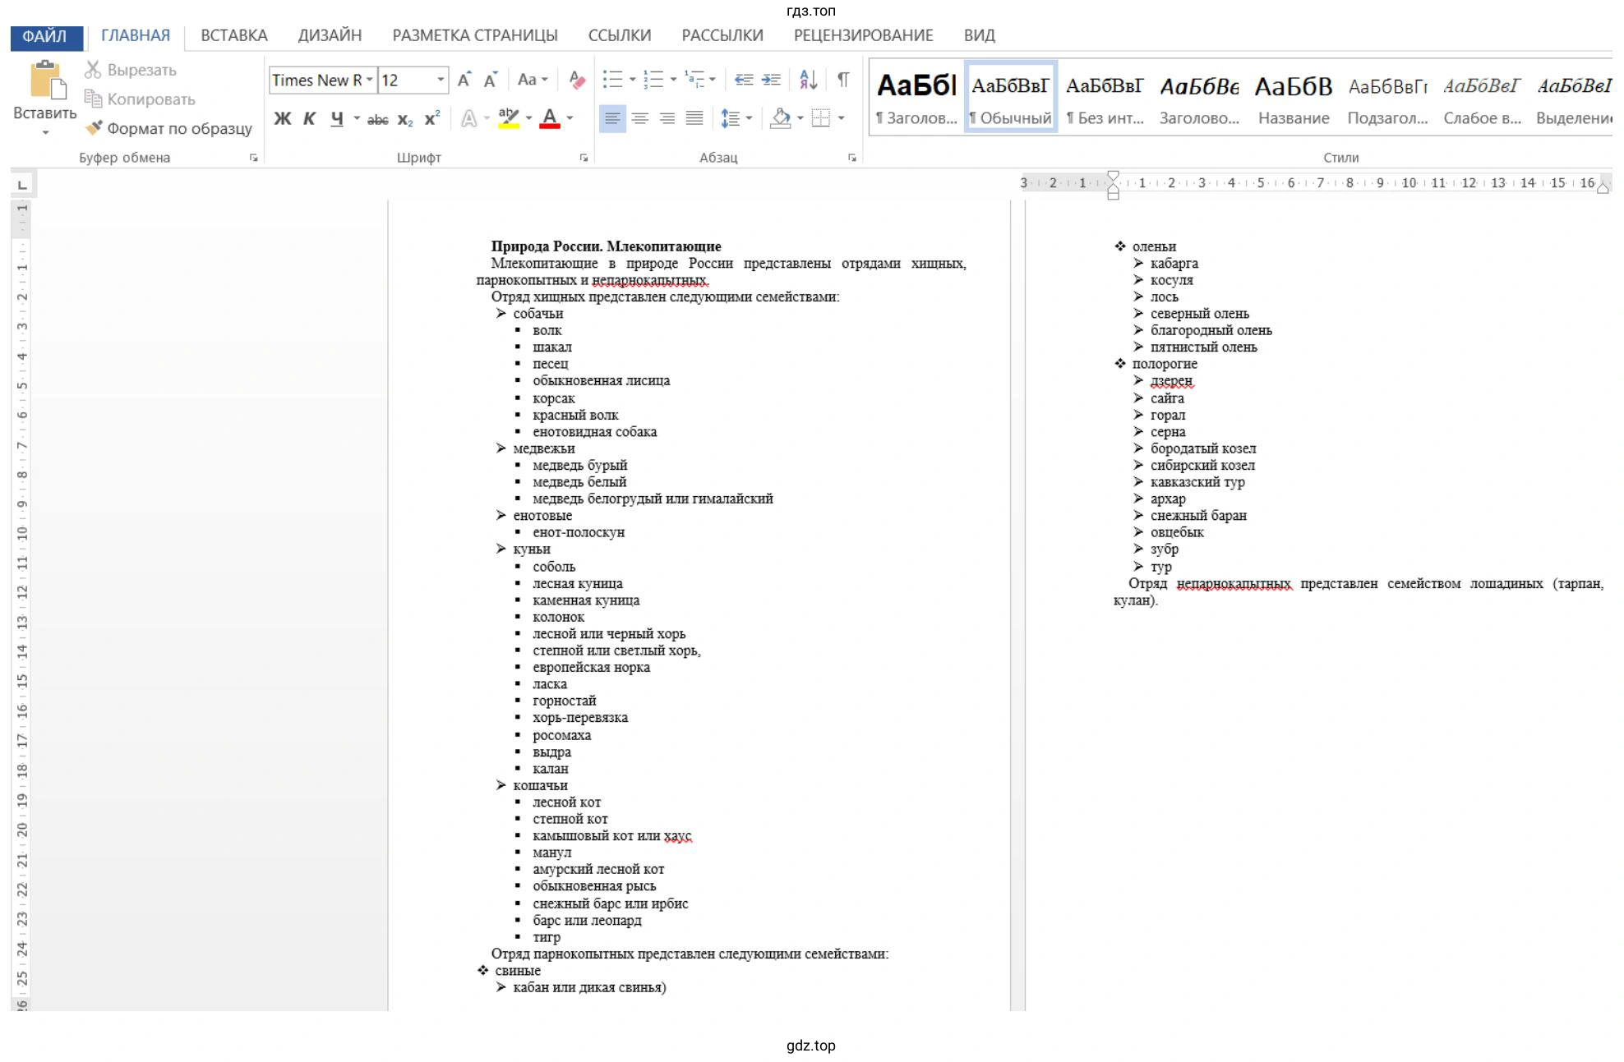Click the vertical ruler on the left
Screen dimensions: 1624x1062
(x=21, y=605)
